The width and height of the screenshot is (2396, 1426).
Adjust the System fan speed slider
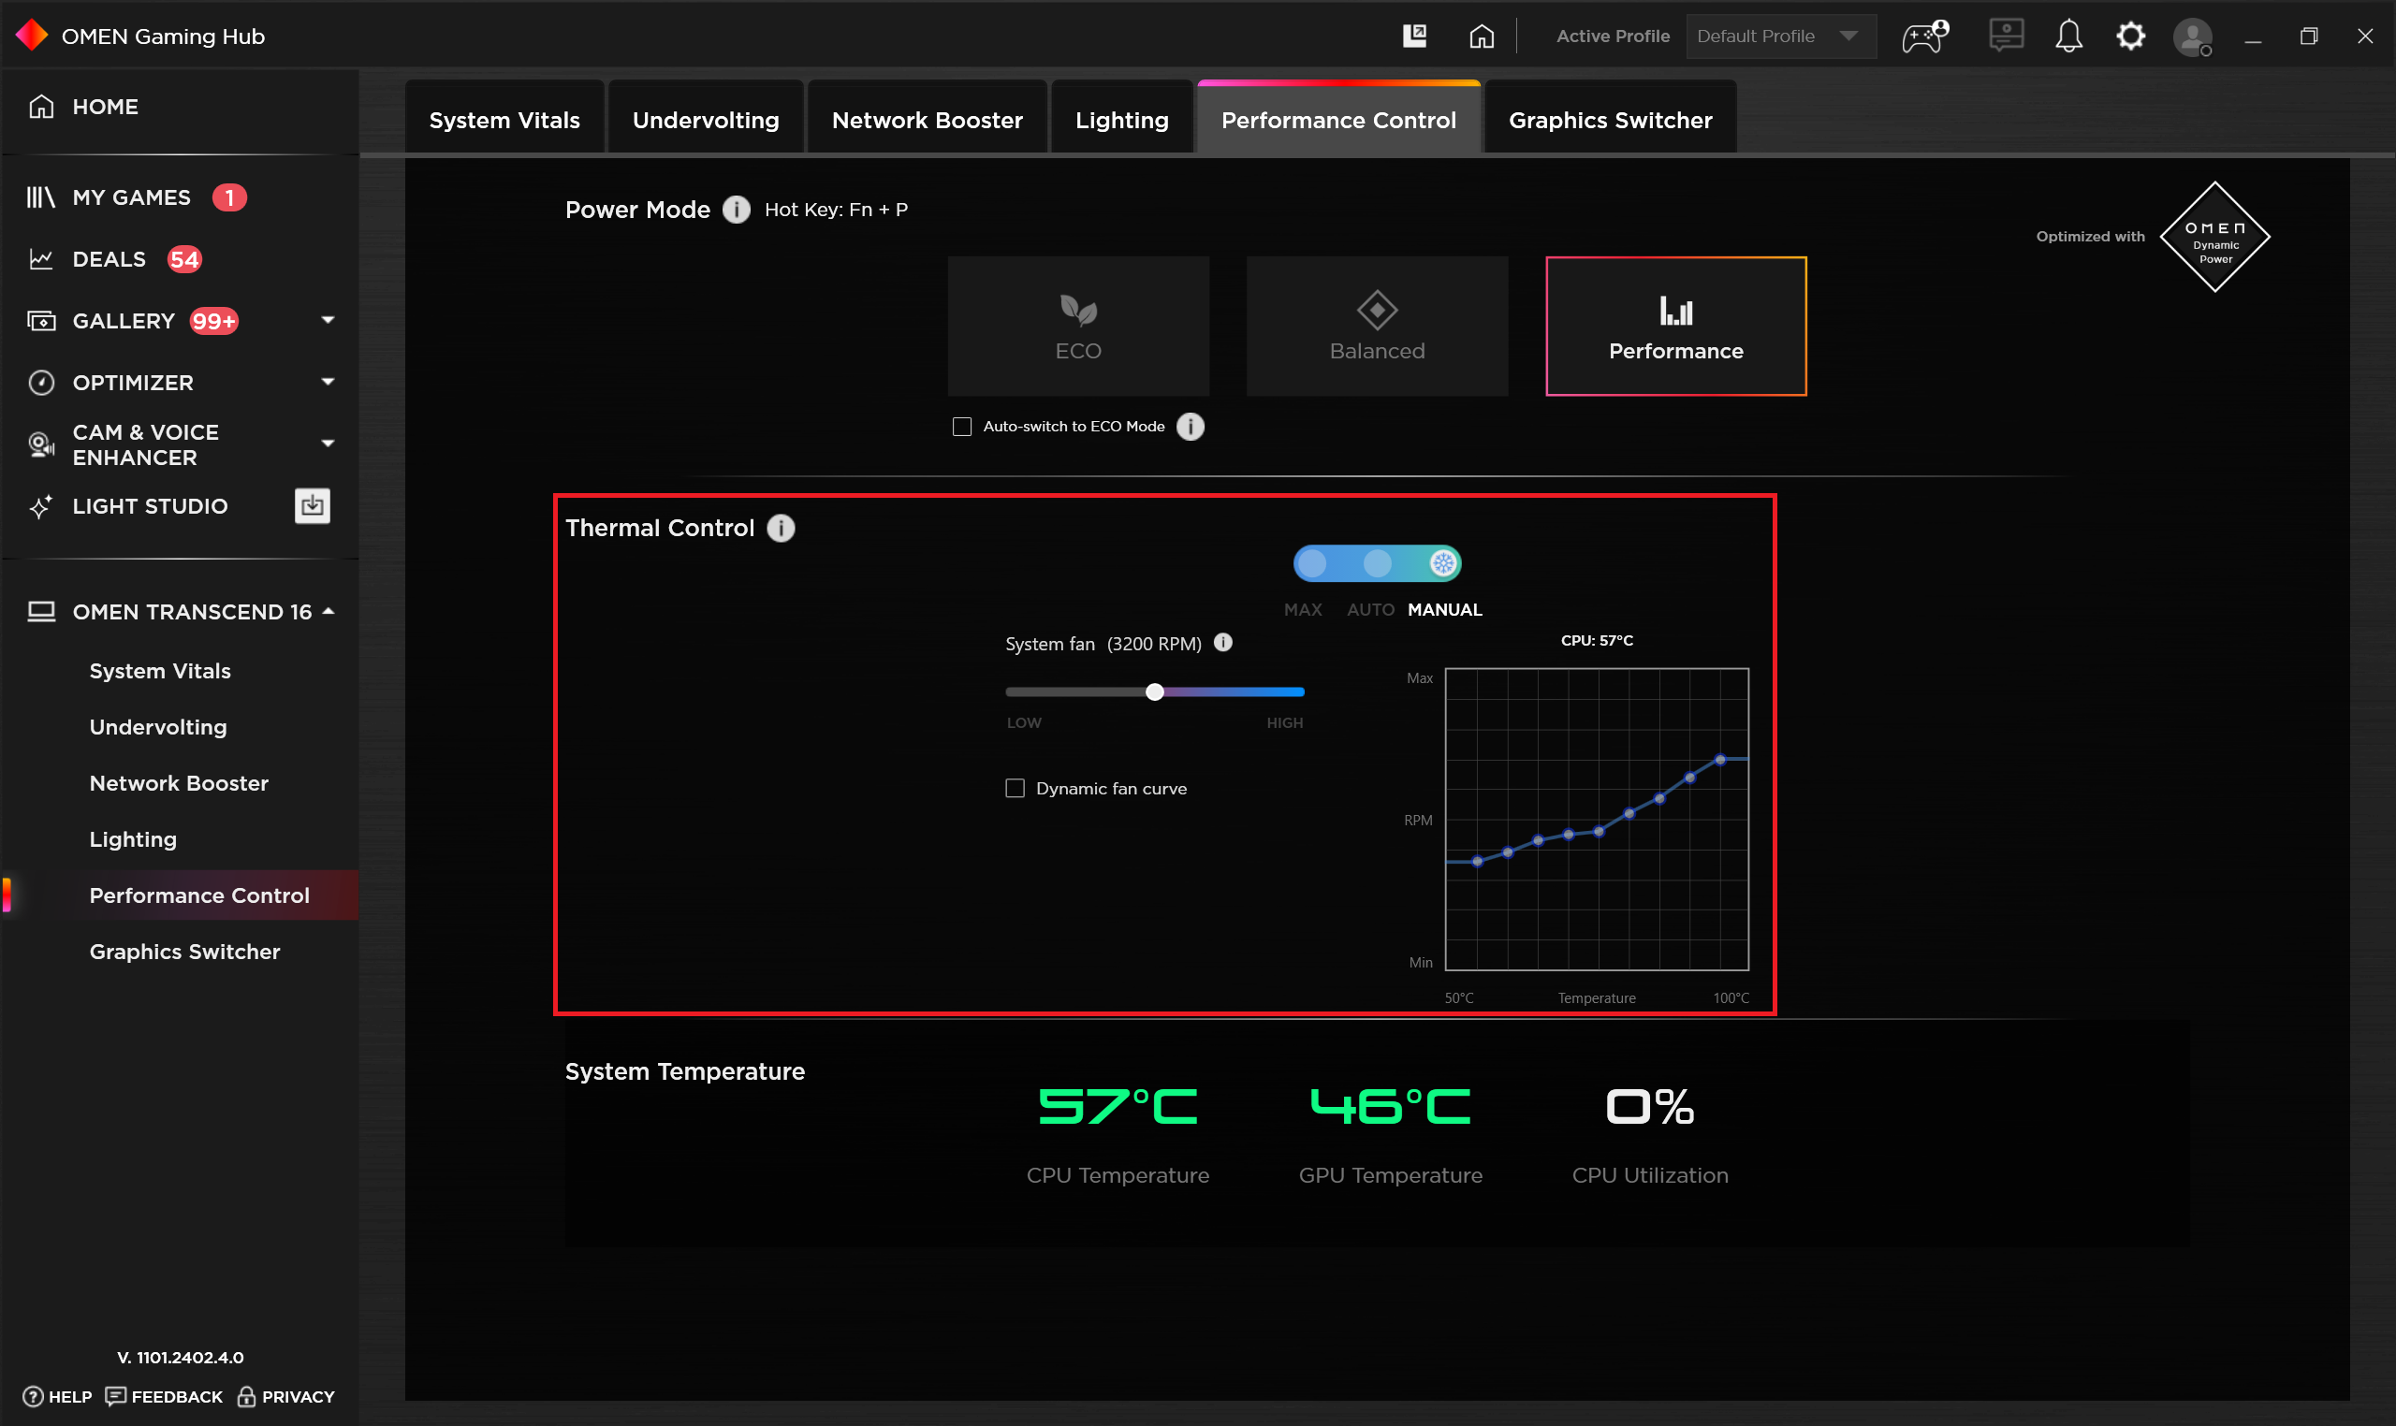[1155, 691]
